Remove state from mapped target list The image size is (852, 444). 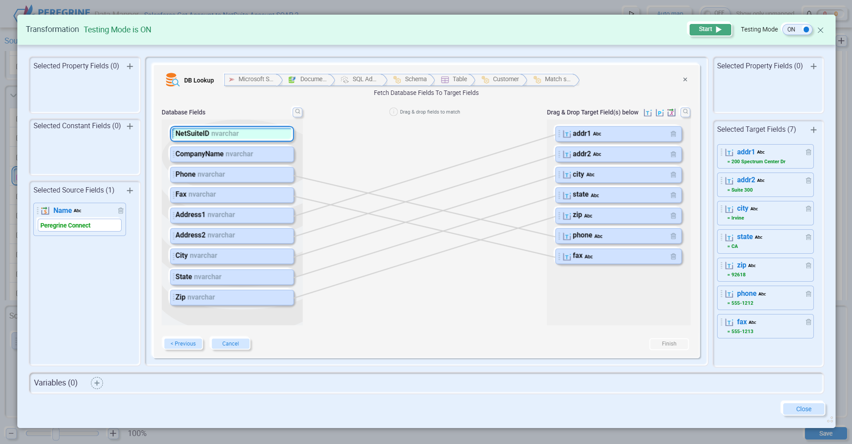673,195
